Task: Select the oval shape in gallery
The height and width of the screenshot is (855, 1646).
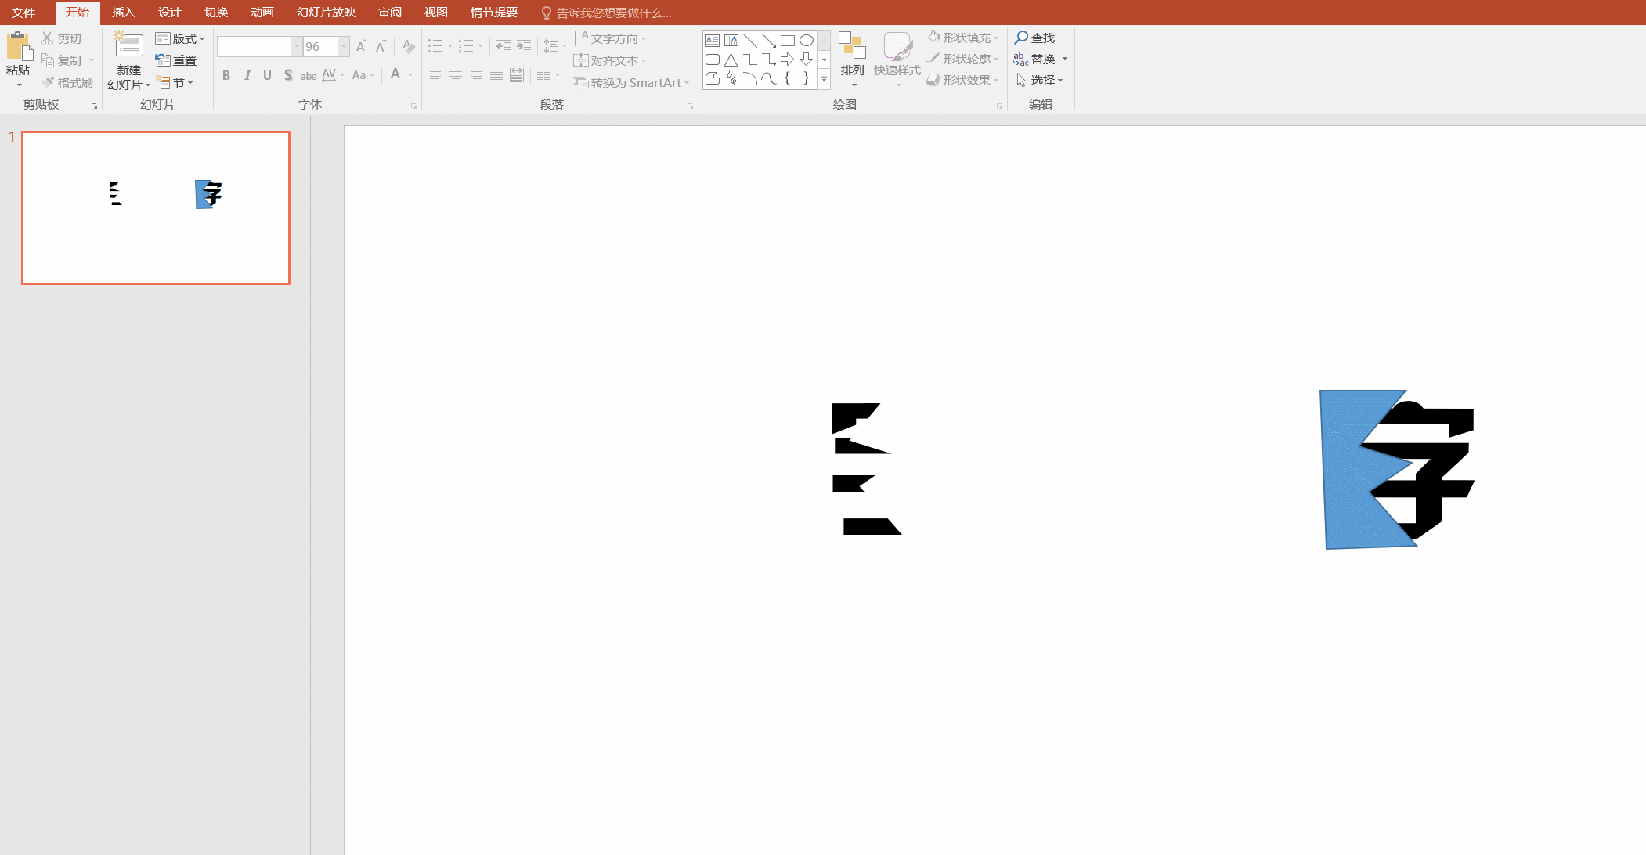Action: click(x=807, y=41)
